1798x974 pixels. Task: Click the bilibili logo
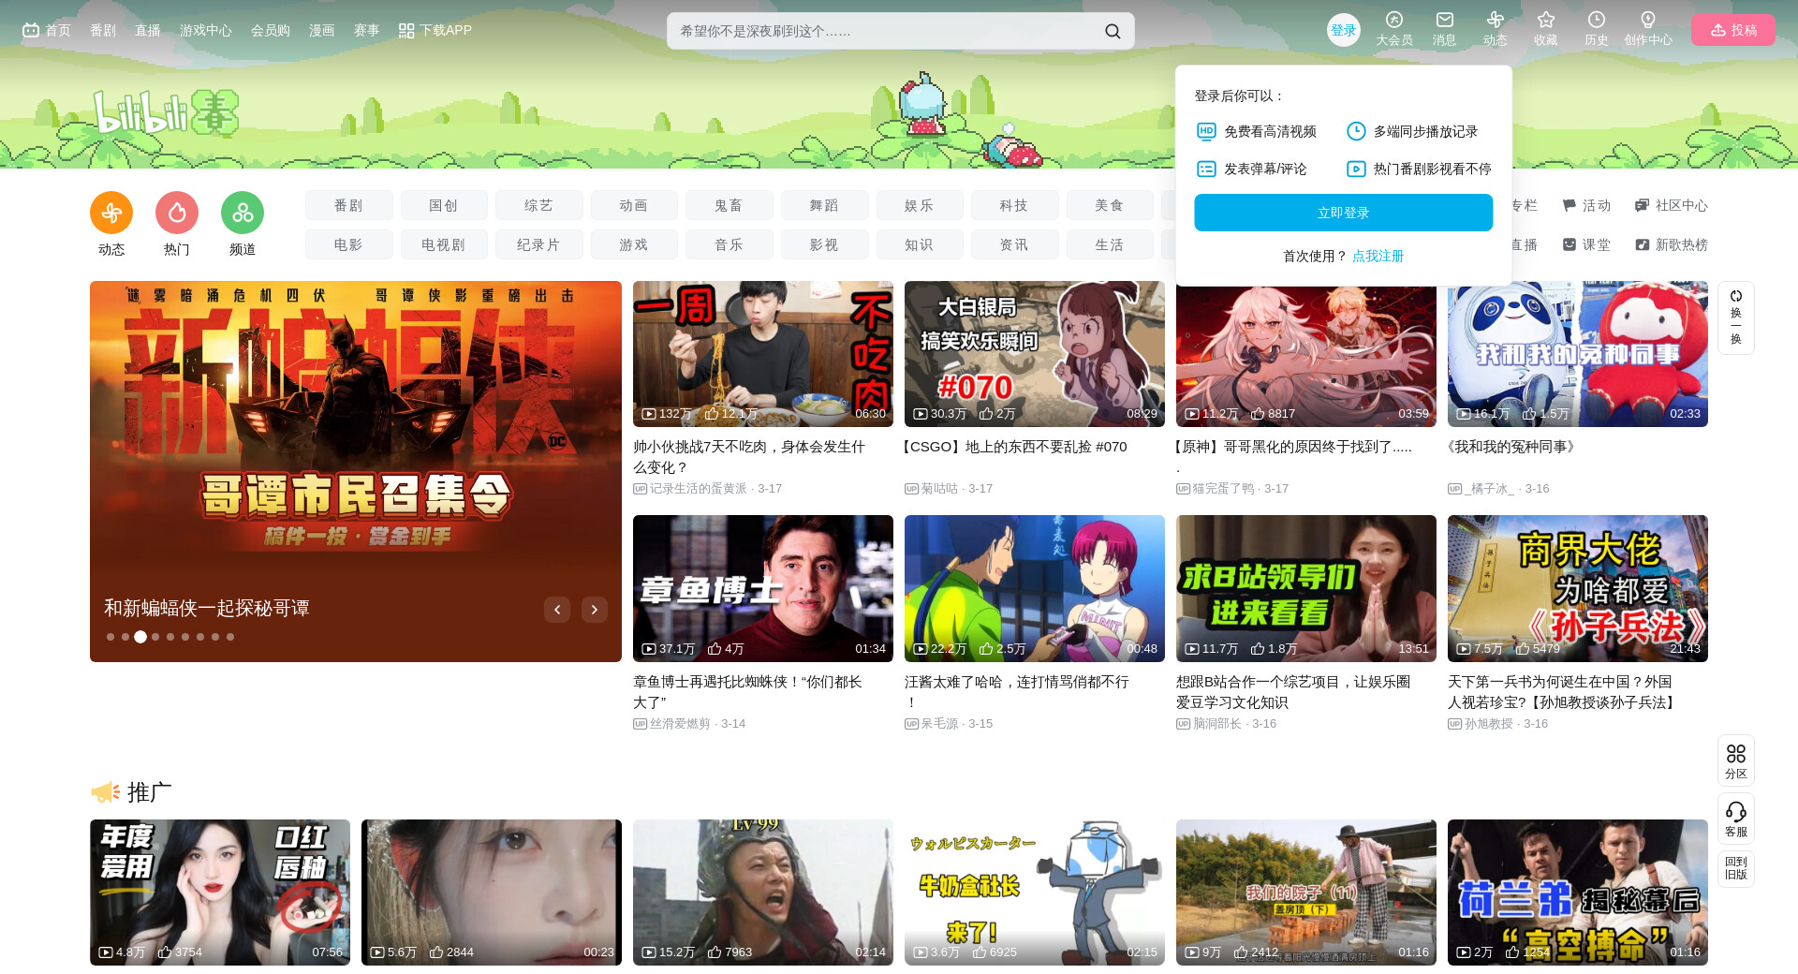coord(166,113)
